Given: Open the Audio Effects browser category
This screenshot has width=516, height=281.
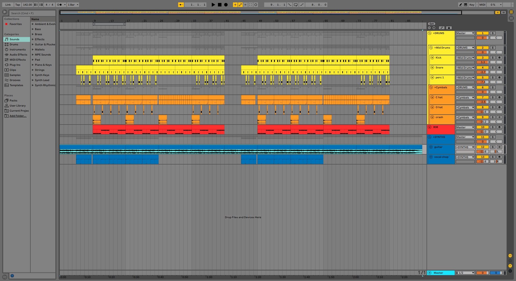Looking at the screenshot, I should [x=17, y=55].
